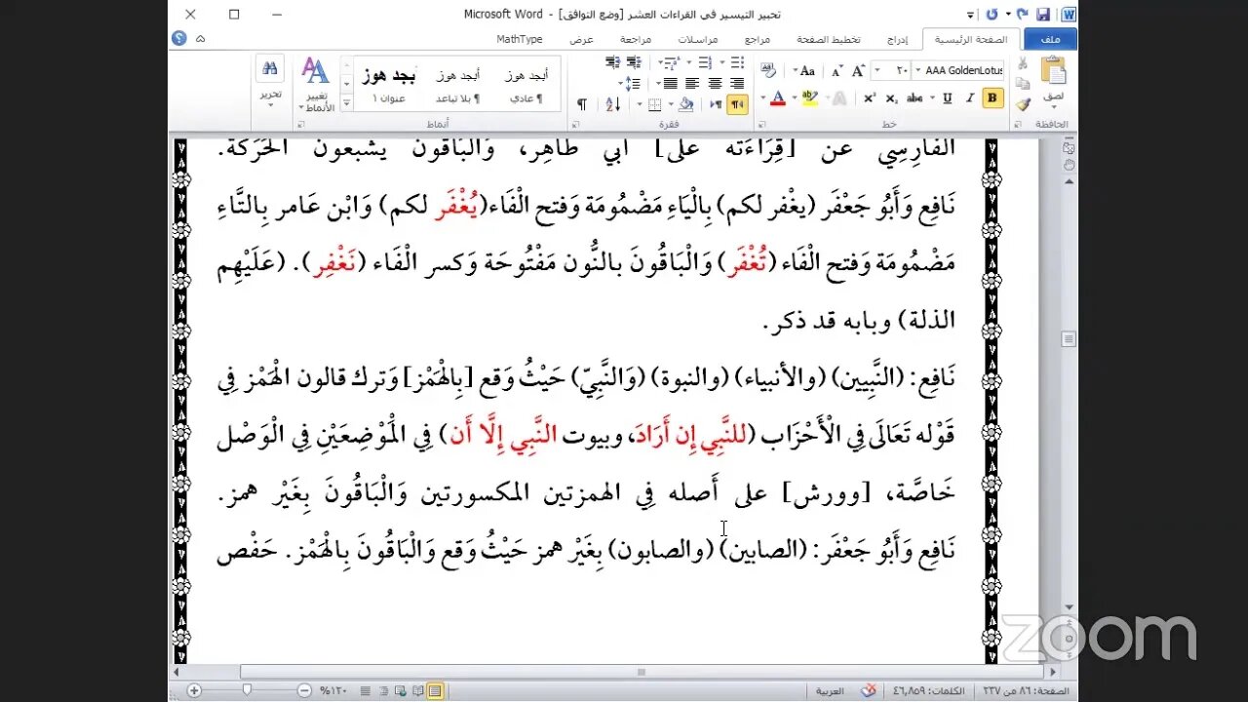Click the proofing errors status bar icon
This screenshot has height=702, width=1248.
[868, 690]
